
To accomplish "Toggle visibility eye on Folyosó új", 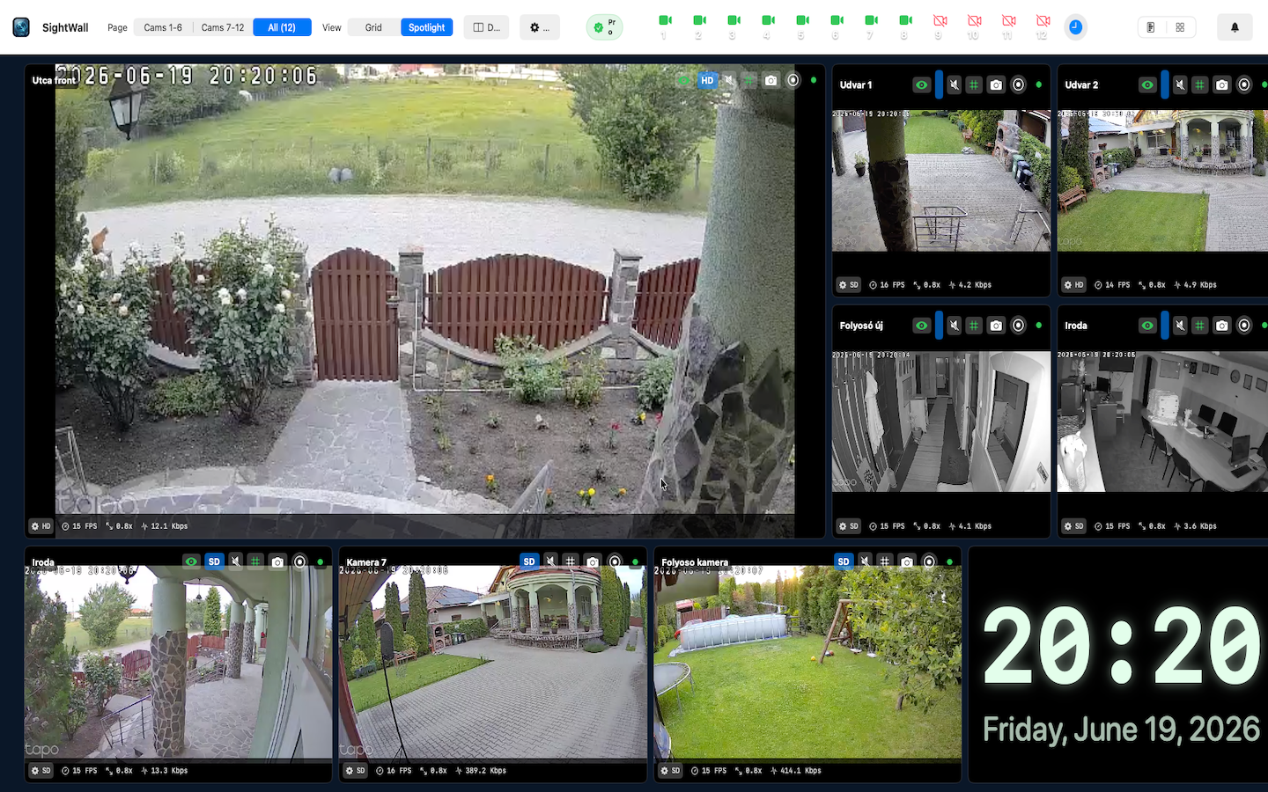I will 921,326.
